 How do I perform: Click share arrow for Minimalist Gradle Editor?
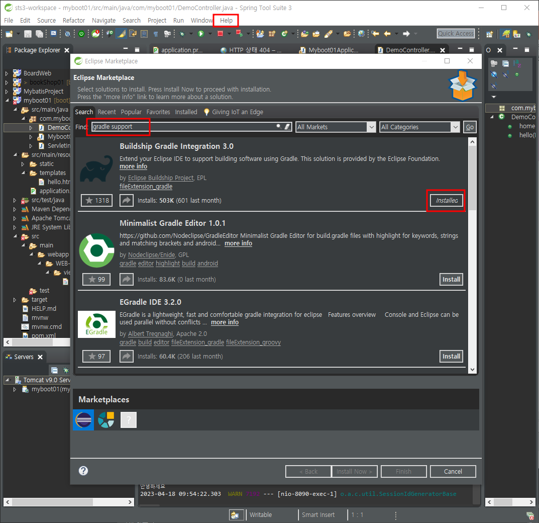point(127,280)
